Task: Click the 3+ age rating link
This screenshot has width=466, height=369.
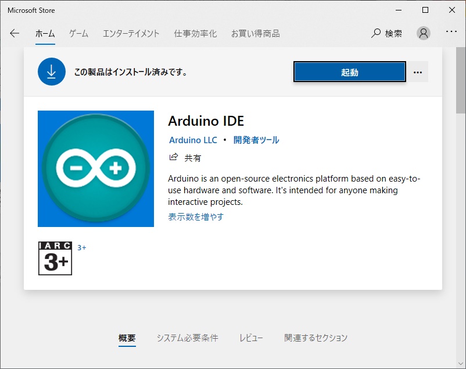Action: [x=82, y=247]
